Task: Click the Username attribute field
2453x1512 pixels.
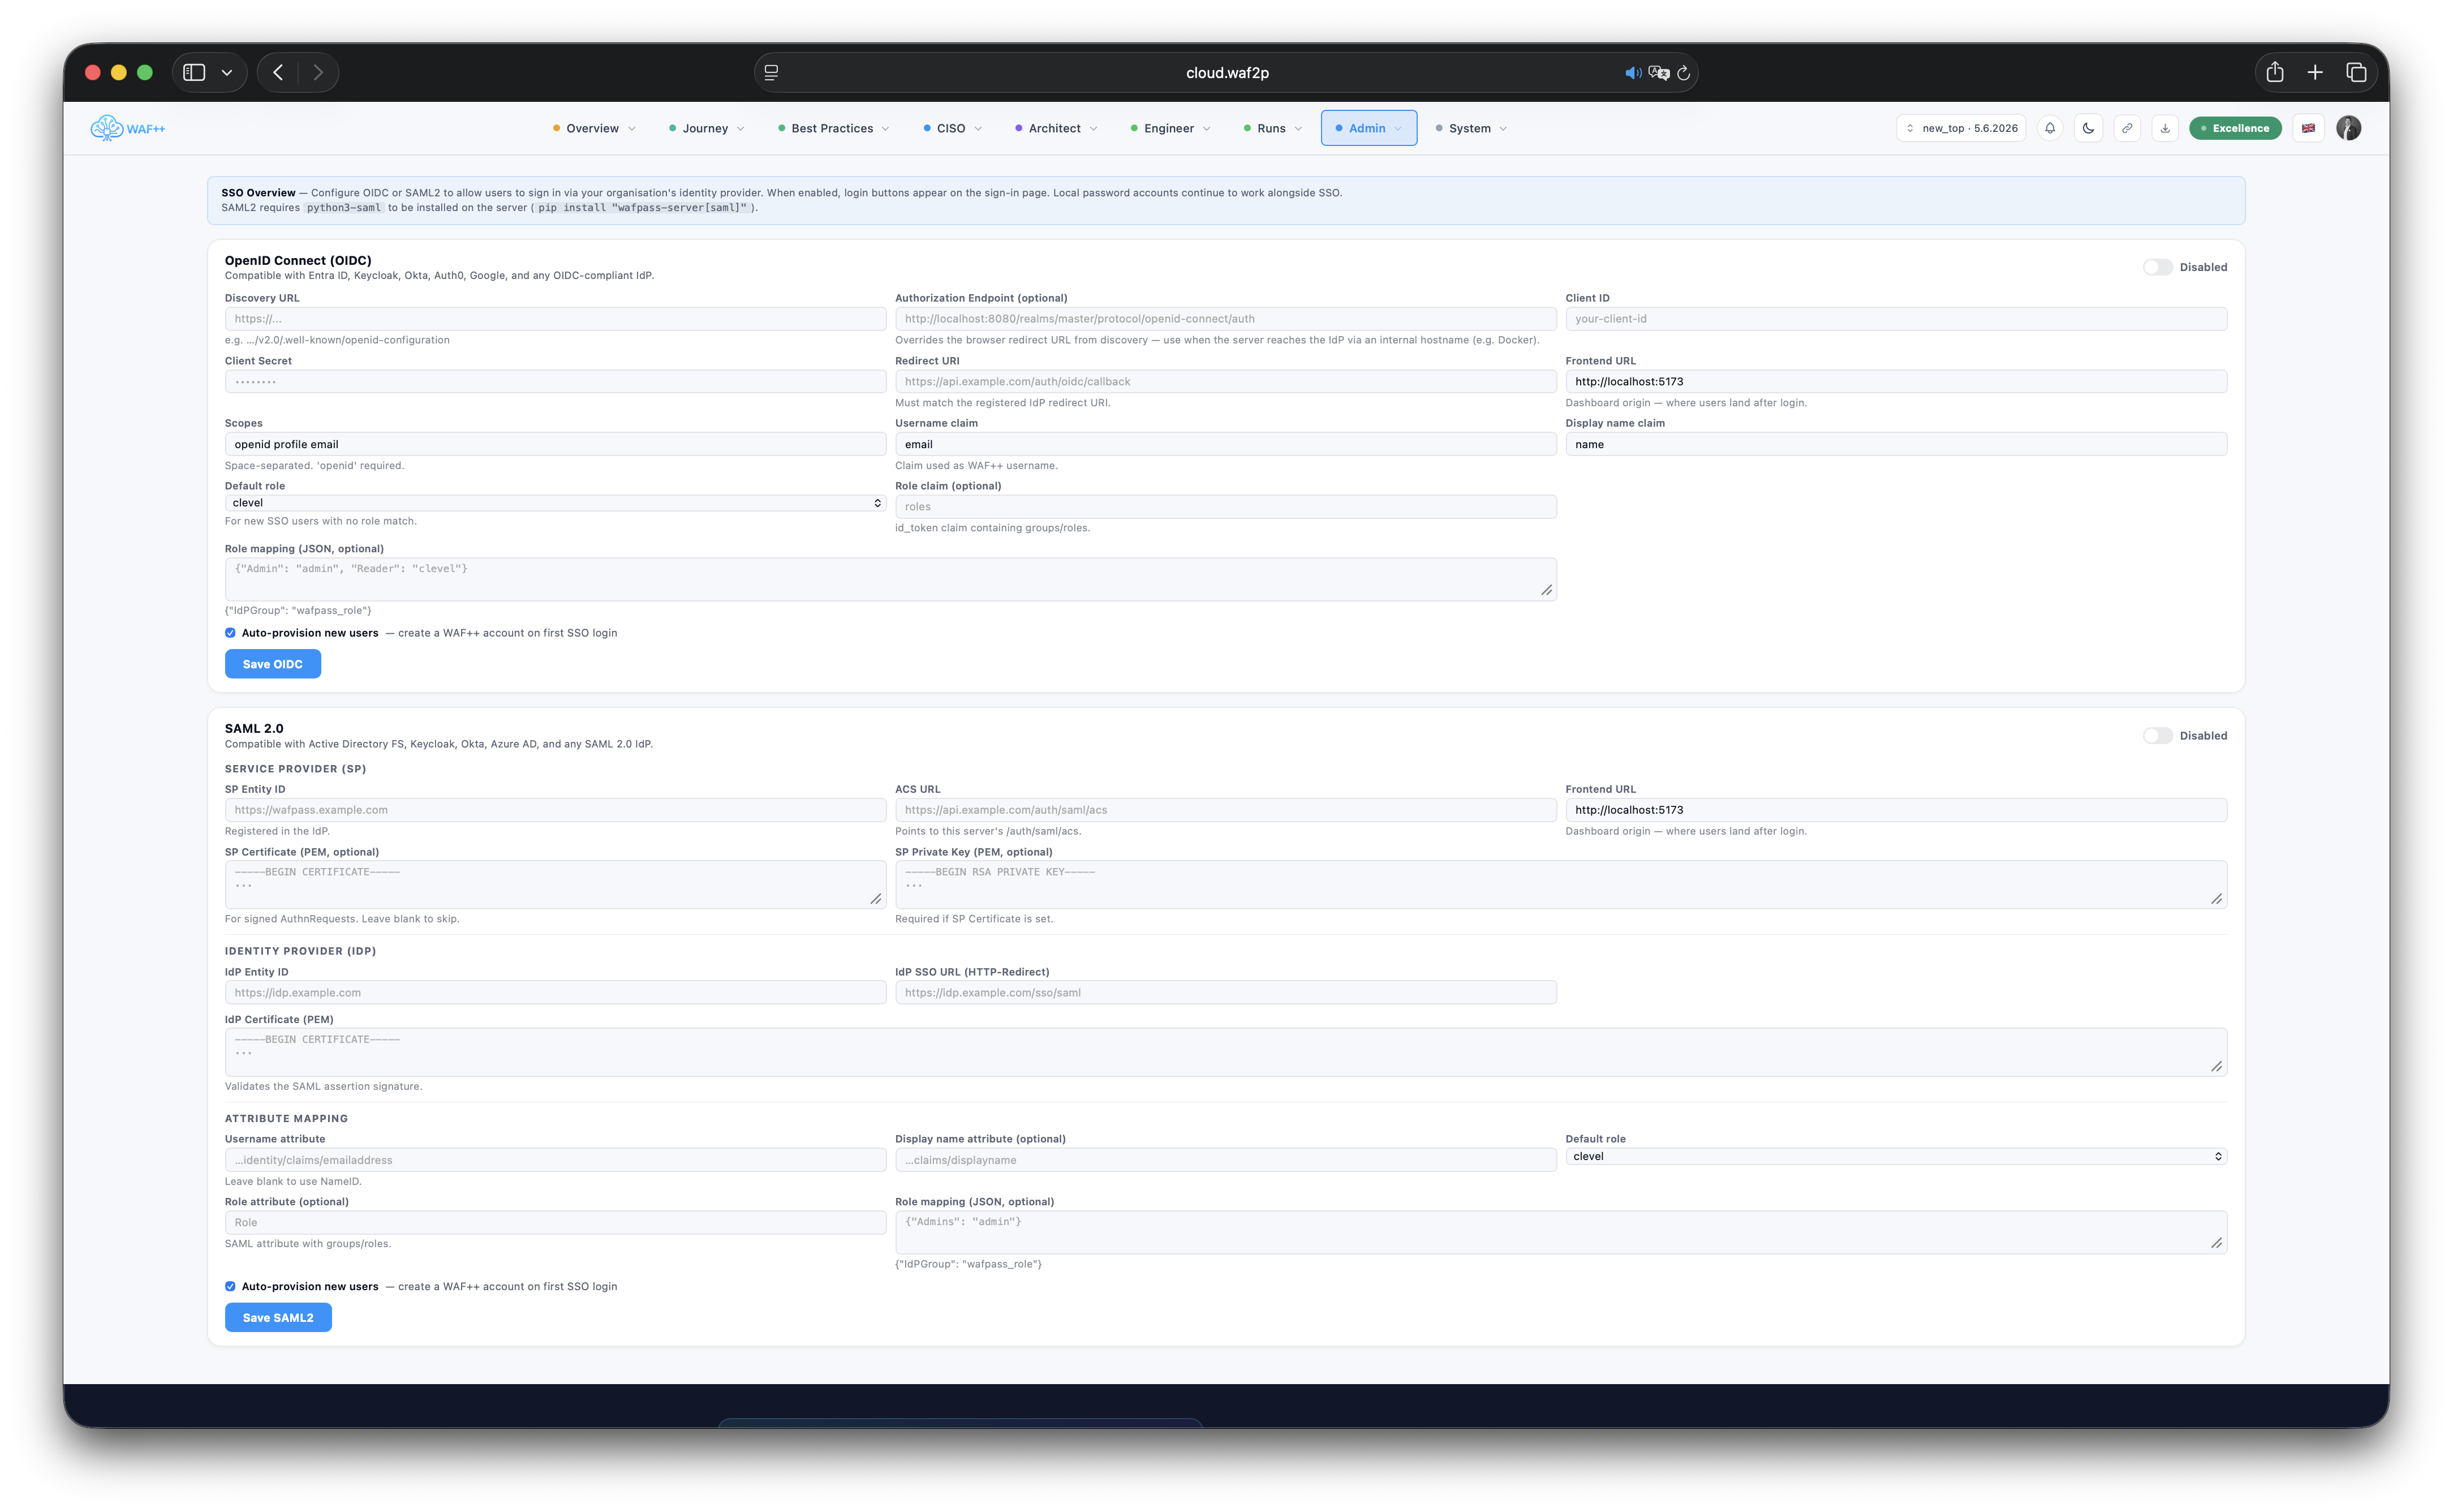Action: point(555,1160)
